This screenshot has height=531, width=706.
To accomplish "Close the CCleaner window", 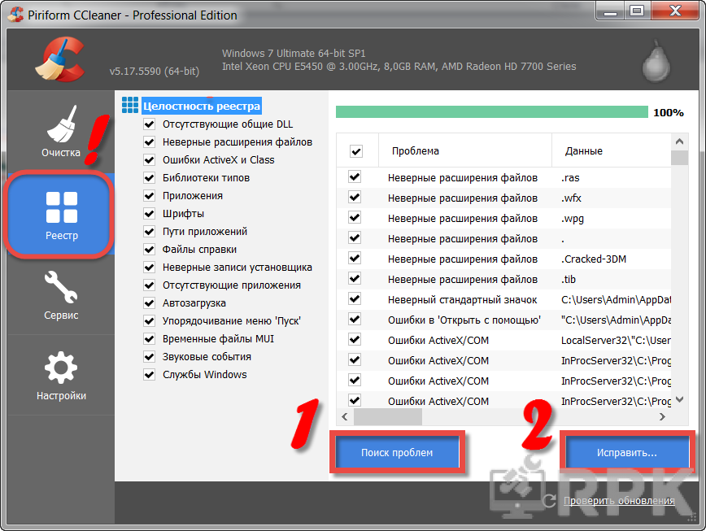I will [675, 11].
